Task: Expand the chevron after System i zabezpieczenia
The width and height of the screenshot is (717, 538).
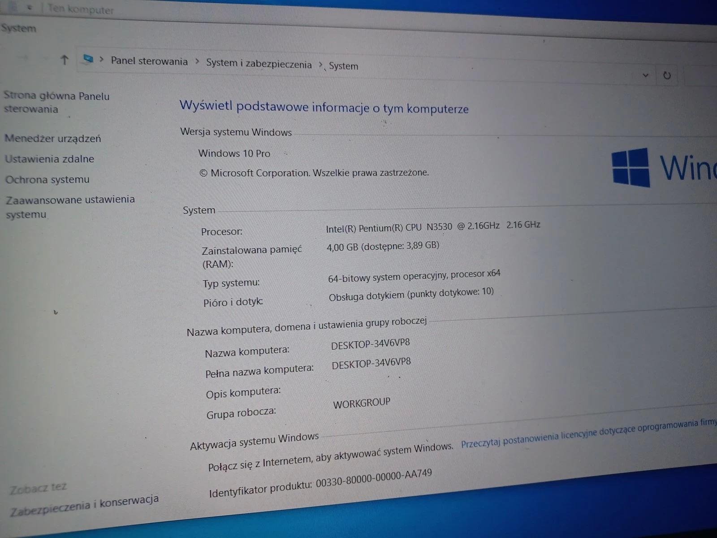Action: (321, 64)
